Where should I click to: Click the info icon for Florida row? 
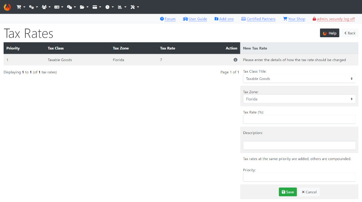click(235, 60)
